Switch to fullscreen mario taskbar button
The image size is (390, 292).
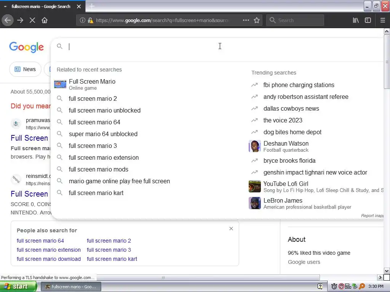(x=70, y=287)
